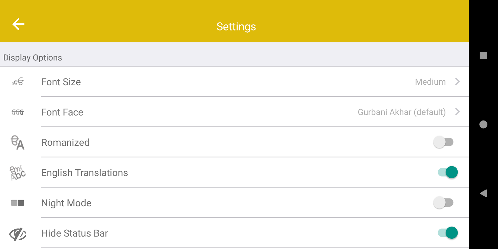The height and width of the screenshot is (249, 498).
Task: Click the Romanized letter icon
Action: [18, 143]
